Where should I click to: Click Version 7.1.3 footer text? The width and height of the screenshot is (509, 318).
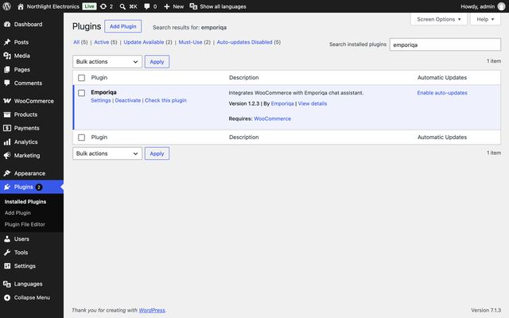click(486, 310)
